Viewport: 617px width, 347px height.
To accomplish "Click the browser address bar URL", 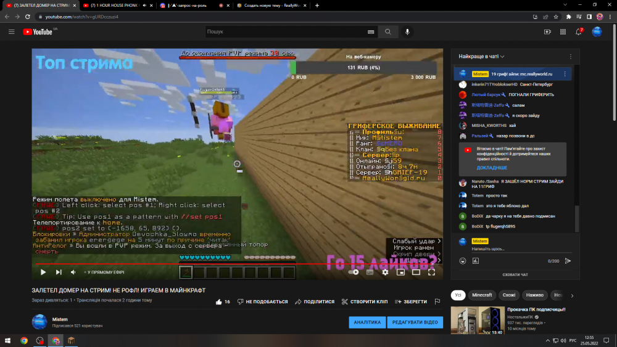I will (x=82, y=17).
